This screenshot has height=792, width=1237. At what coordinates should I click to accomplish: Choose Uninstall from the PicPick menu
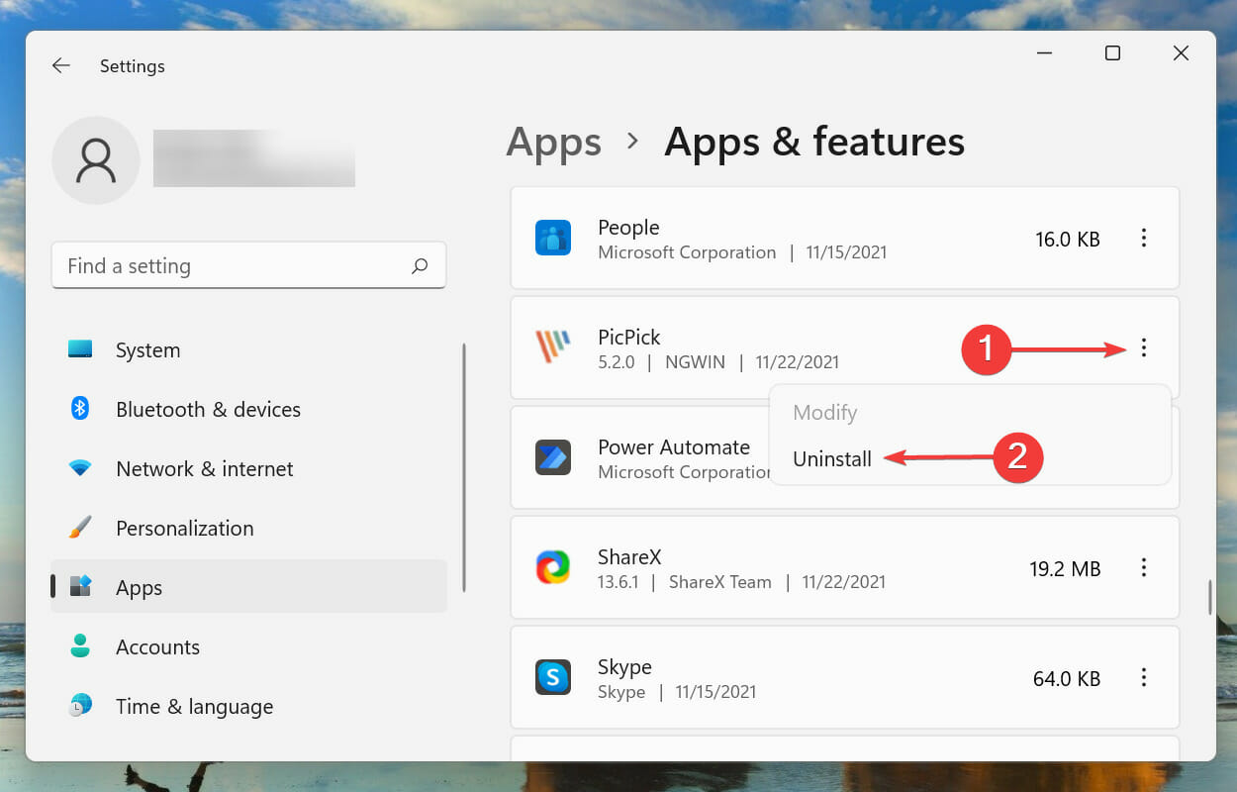coord(832,458)
